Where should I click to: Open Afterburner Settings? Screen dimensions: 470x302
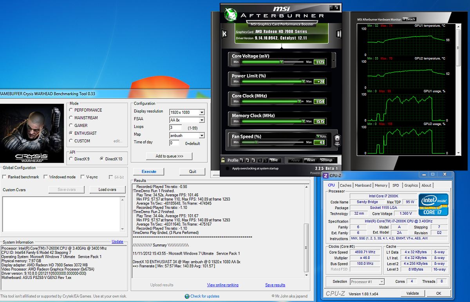point(326,160)
